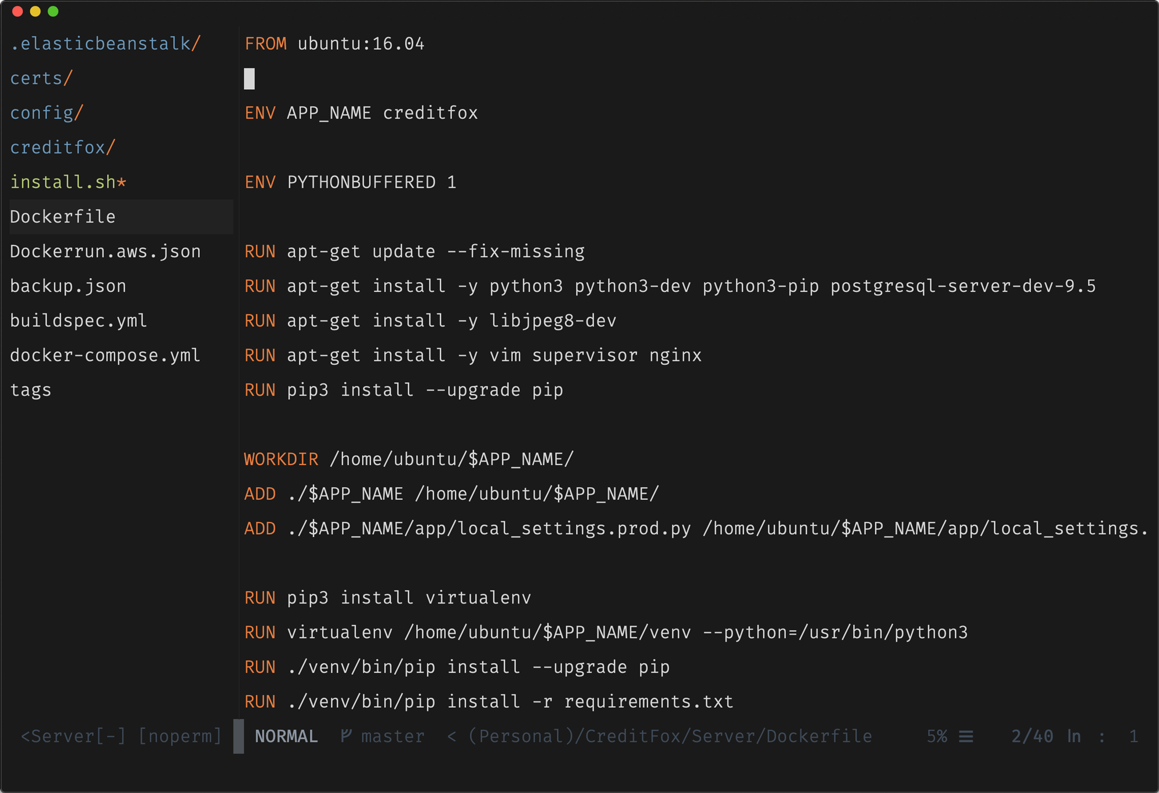Viewport: 1159px width, 793px height.
Task: Open the certs/ directory
Action: tap(42, 78)
